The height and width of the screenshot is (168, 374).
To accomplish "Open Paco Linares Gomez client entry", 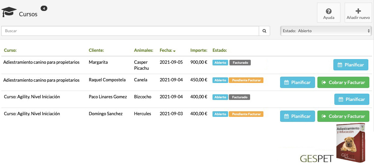I will click(108, 97).
